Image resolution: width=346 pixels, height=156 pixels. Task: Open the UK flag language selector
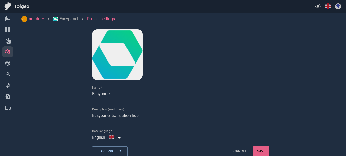pos(328,6)
